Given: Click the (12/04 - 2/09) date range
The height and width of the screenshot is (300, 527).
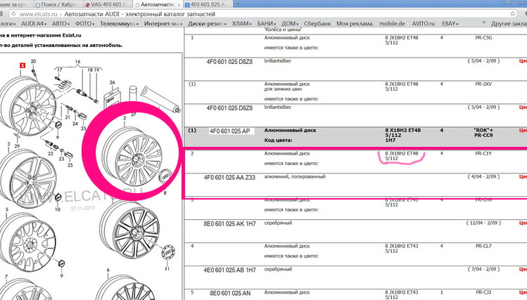Looking at the screenshot, I should click(483, 223).
